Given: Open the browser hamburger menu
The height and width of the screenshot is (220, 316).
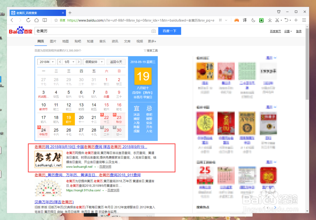Looking at the screenshot, I should 304,20.
